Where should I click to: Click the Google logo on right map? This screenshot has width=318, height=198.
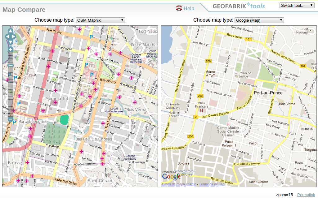pos(171,177)
